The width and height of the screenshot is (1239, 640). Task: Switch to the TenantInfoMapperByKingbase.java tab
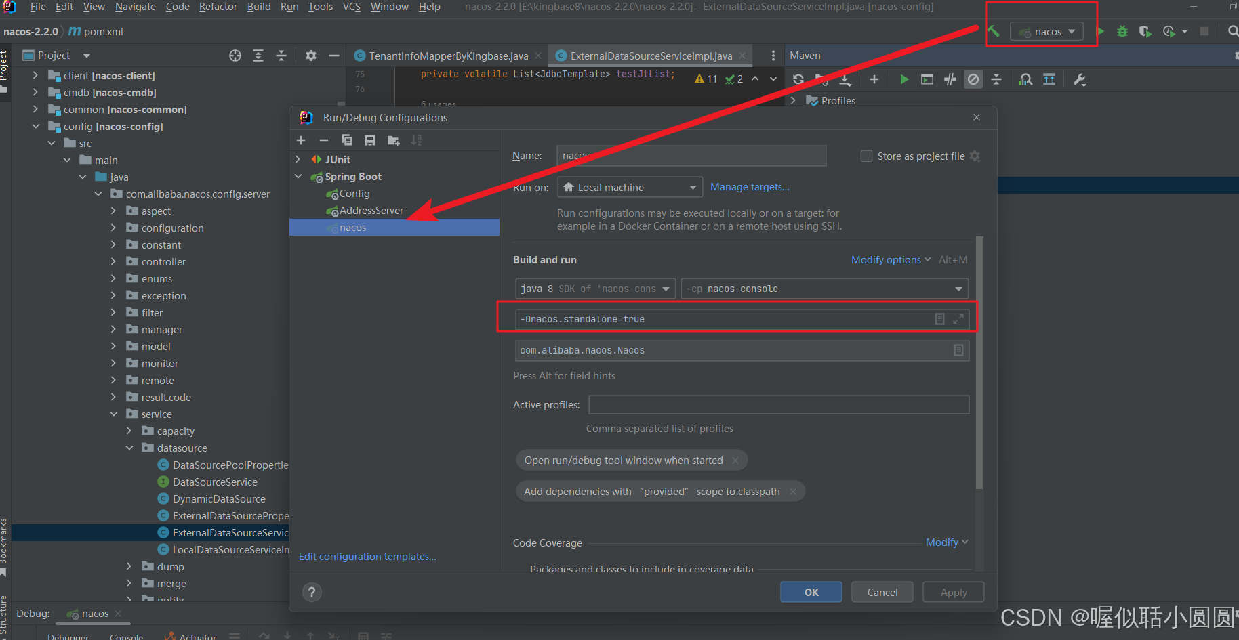448,56
